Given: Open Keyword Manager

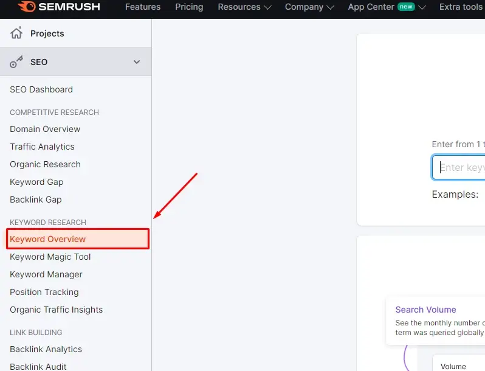Looking at the screenshot, I should click(x=46, y=274).
